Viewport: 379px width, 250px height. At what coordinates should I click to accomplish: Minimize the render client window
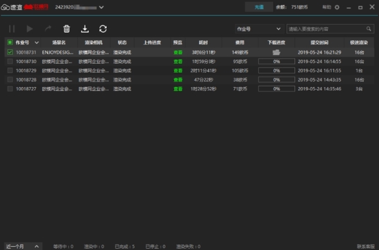pos(349,8)
